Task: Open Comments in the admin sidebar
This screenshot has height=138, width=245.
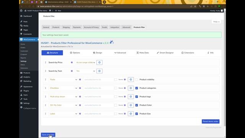Action: pyautogui.click(x=27, y=34)
